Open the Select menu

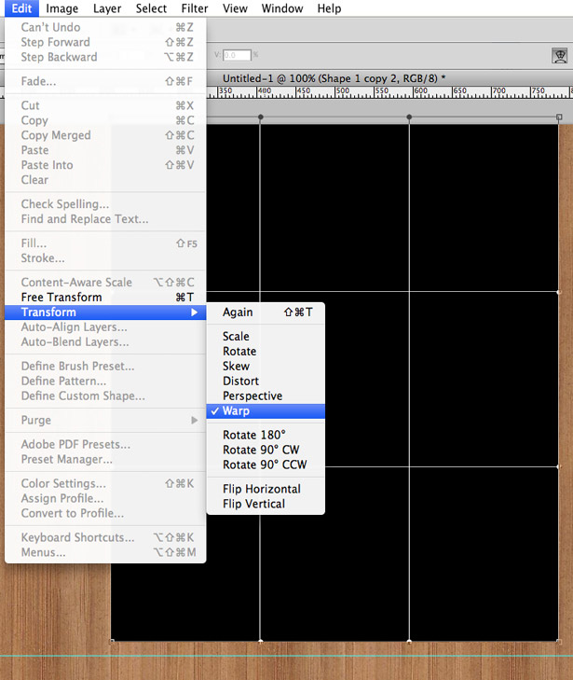click(151, 8)
